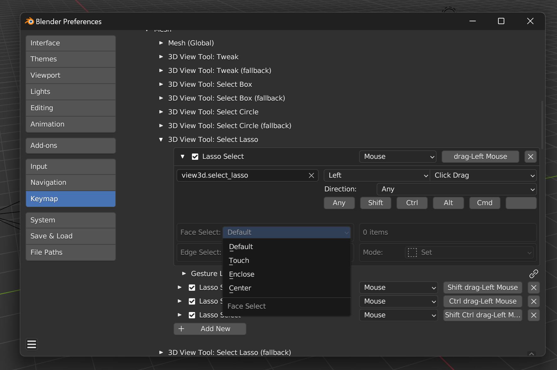Toggle the Cmd modifier button
This screenshot has height=370, width=557.
(x=485, y=203)
